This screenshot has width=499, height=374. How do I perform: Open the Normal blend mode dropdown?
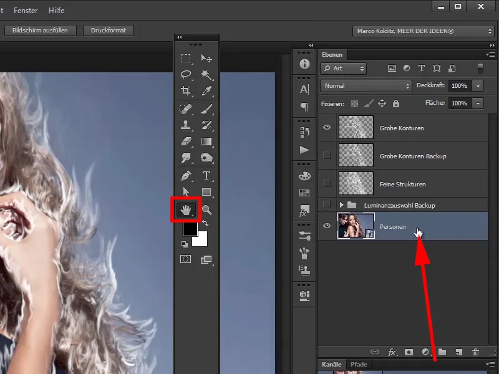pyautogui.click(x=366, y=86)
